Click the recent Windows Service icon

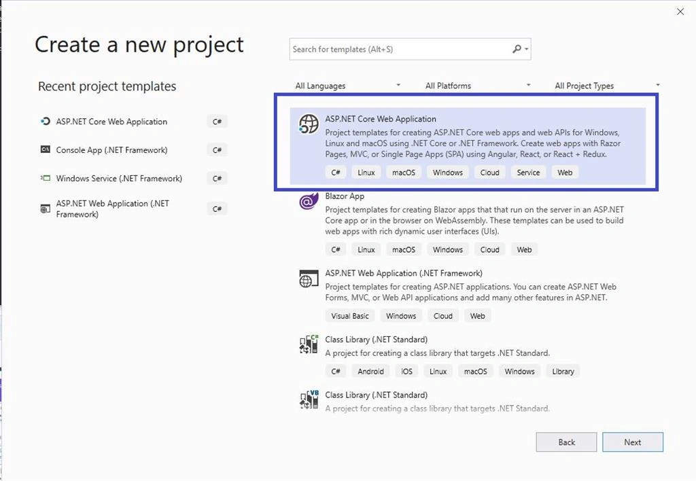(46, 178)
